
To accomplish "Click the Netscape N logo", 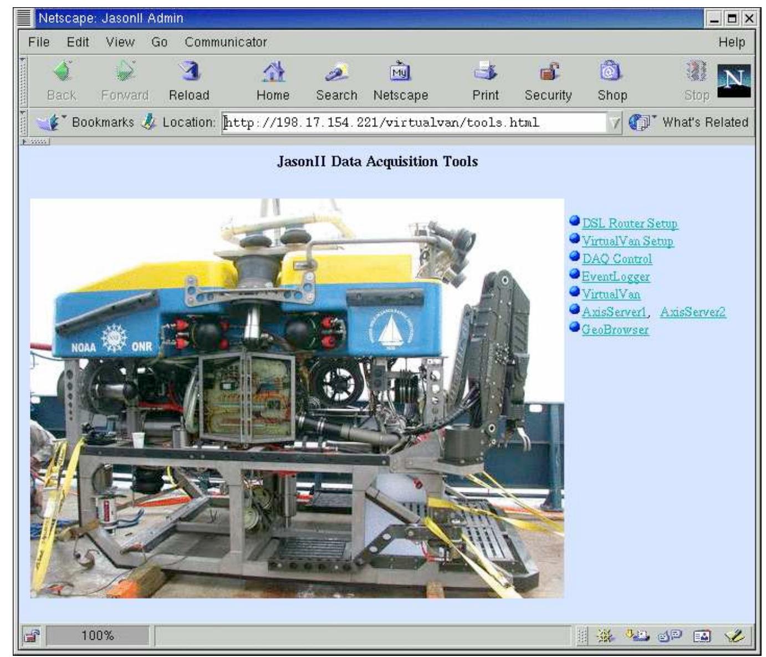I will point(734,81).
